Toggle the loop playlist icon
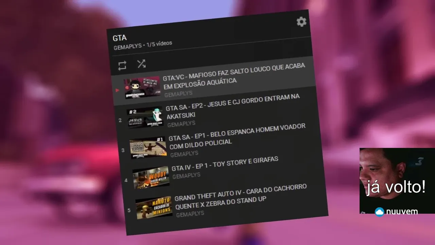This screenshot has height=245, width=435. (122, 66)
